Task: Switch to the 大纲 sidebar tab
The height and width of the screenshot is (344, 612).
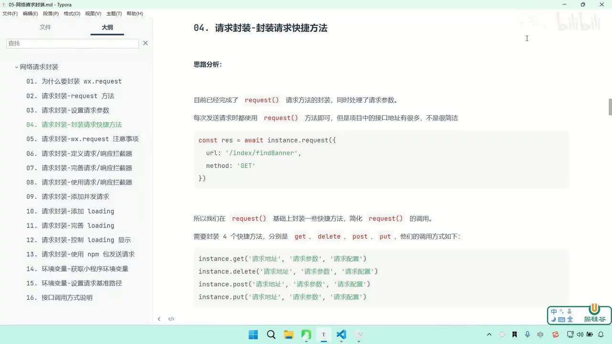Action: click(x=107, y=27)
